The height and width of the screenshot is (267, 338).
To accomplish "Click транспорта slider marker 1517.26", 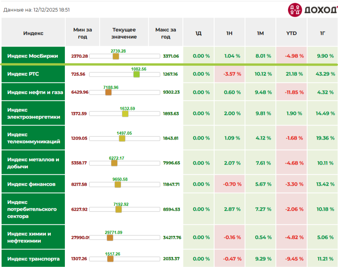I will click(x=110, y=259).
